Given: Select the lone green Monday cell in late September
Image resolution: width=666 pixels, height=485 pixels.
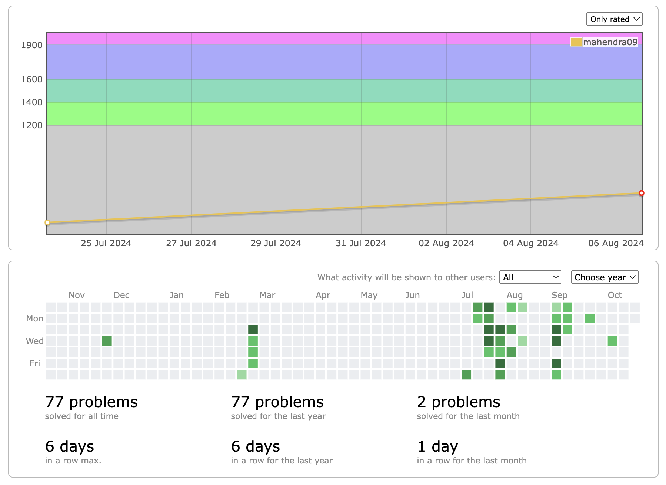Looking at the screenshot, I should [x=590, y=319].
